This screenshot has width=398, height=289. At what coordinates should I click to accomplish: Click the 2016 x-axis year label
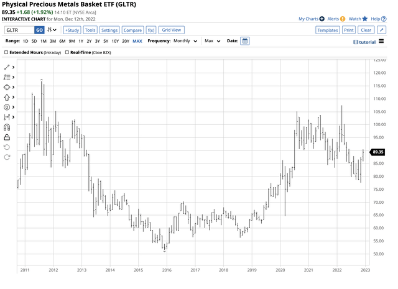pos(167,270)
